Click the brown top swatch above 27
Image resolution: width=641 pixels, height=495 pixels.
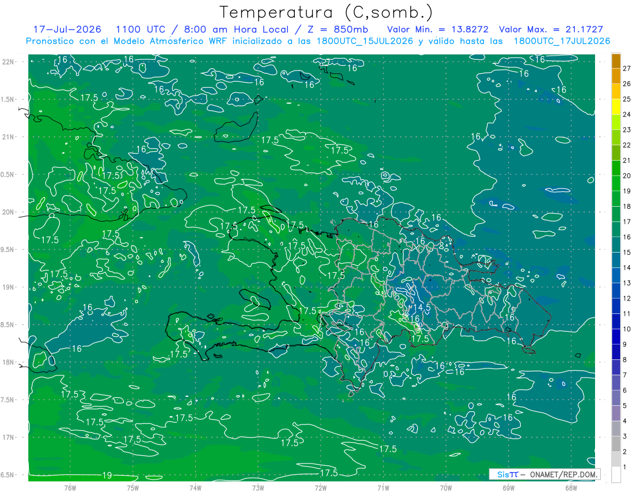pyautogui.click(x=616, y=61)
